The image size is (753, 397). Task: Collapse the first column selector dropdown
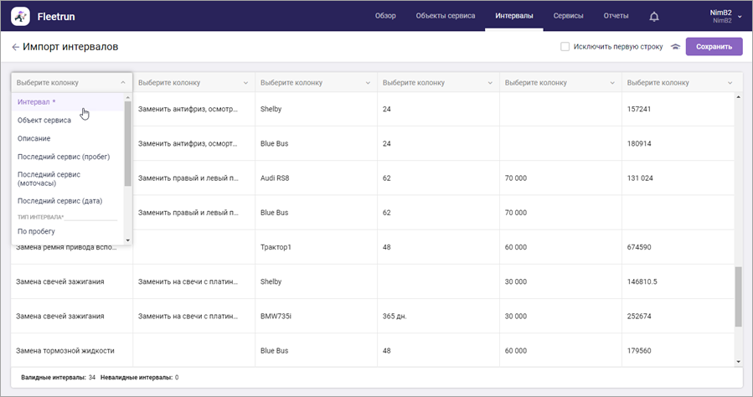point(123,83)
